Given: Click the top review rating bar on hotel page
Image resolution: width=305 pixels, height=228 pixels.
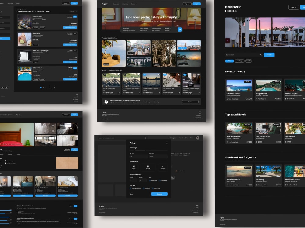Looking at the screenshot, I should 5,210.
